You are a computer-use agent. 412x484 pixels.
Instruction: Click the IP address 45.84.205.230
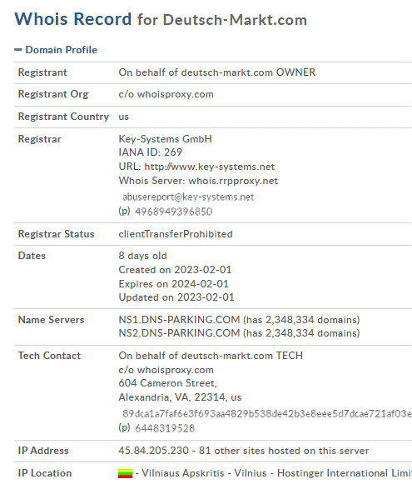(x=154, y=451)
